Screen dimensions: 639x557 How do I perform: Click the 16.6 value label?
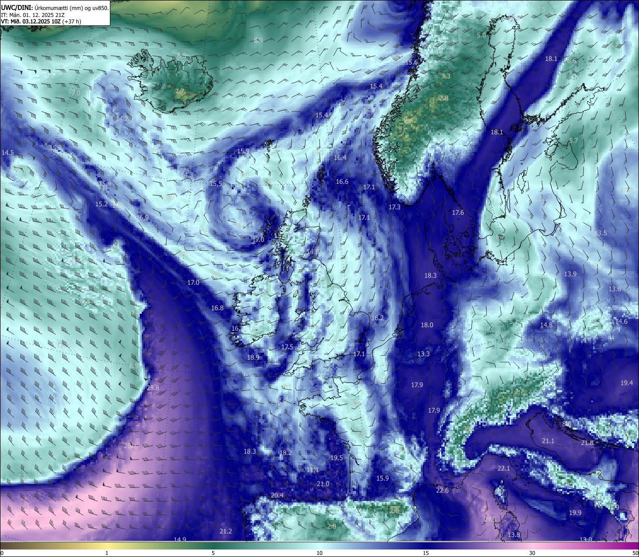(342, 181)
